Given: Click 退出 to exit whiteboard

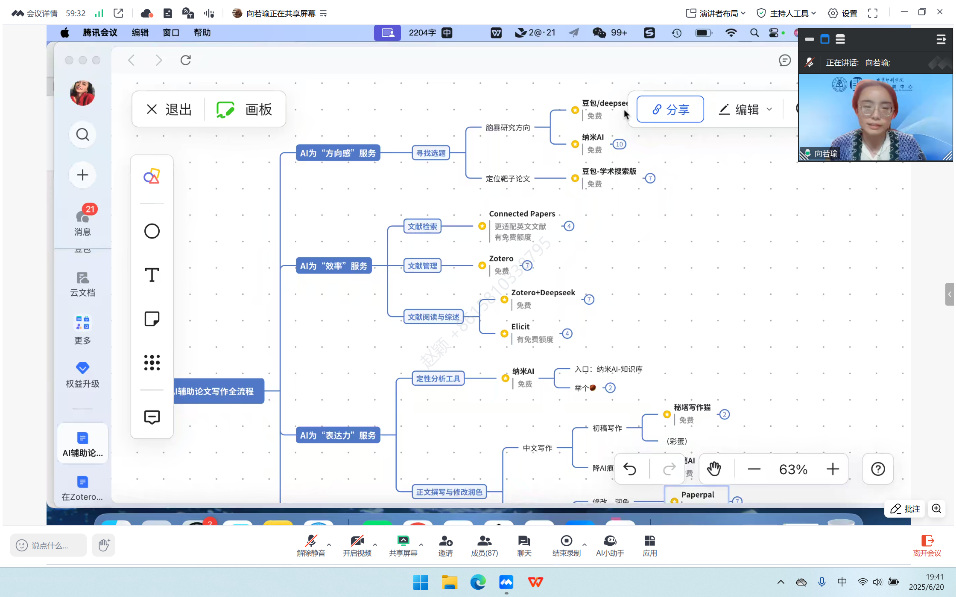Looking at the screenshot, I should (170, 110).
